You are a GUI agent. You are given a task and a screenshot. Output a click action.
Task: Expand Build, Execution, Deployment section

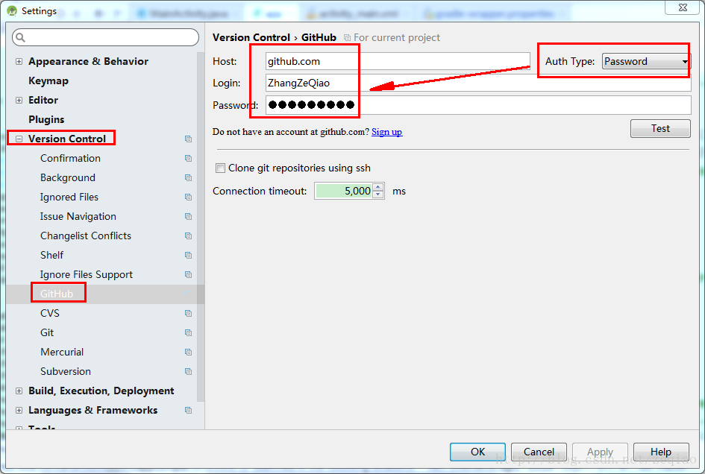click(x=19, y=391)
